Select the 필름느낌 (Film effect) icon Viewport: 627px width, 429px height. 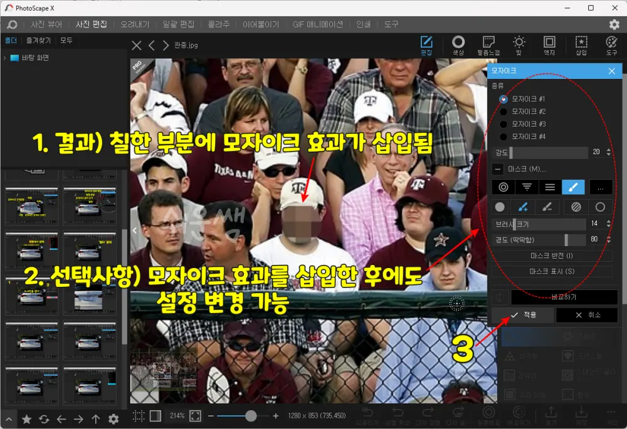tap(488, 45)
